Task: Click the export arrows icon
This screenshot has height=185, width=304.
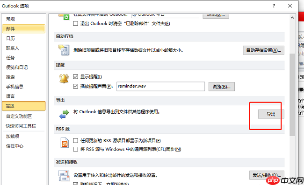Action: coord(64,114)
